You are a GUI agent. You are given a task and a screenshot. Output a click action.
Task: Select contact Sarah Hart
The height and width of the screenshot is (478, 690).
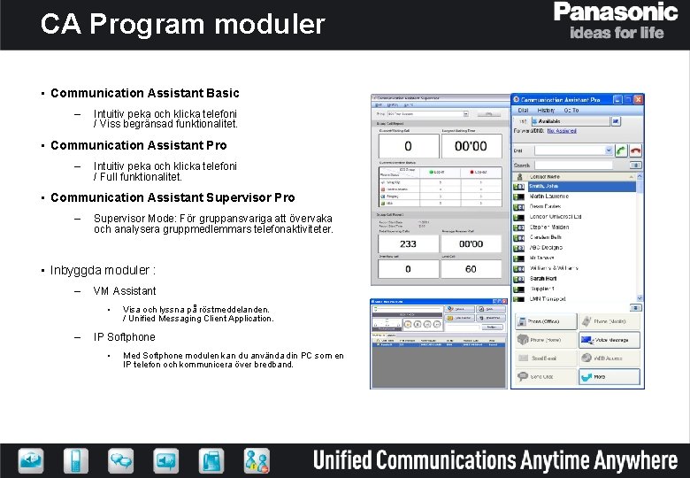coord(543,279)
